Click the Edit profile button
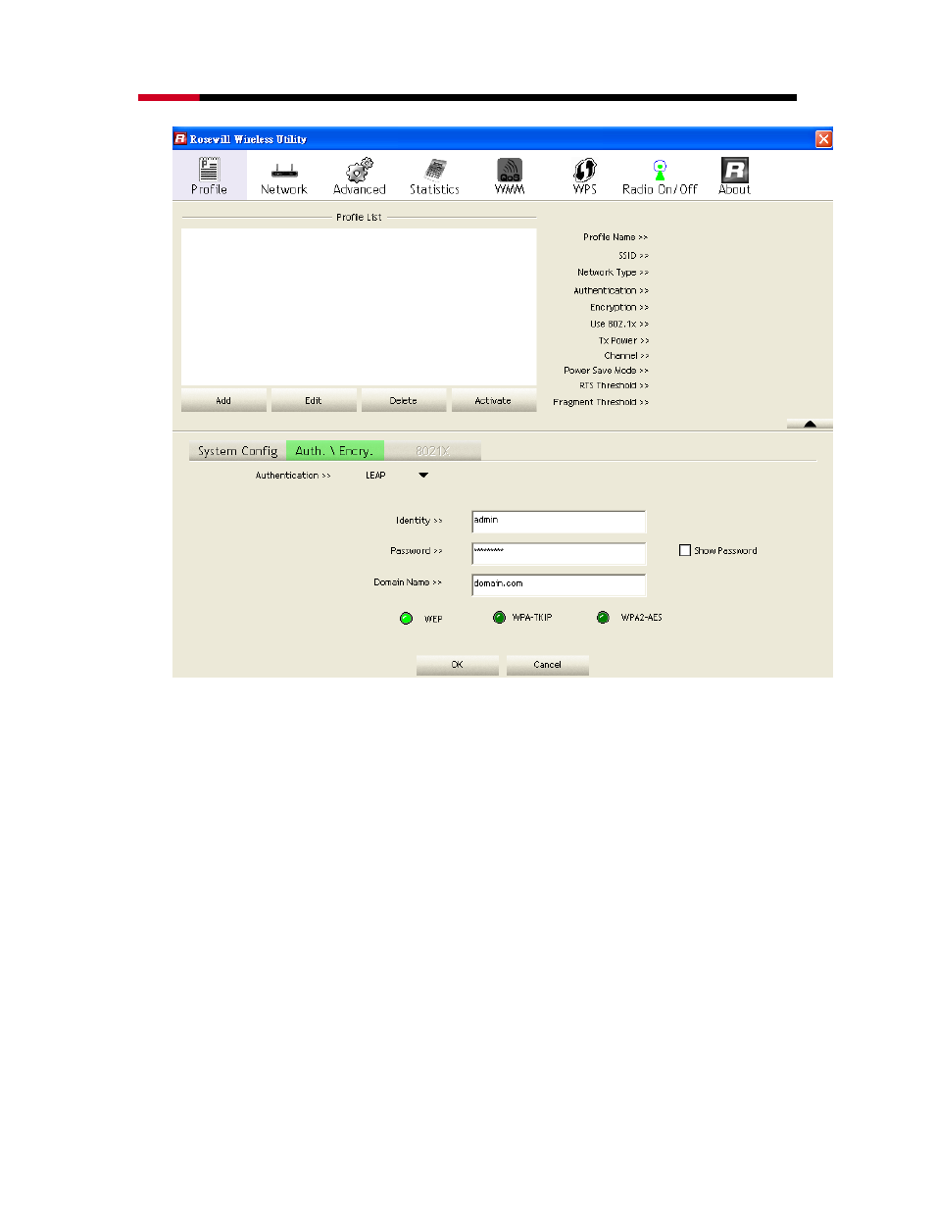This screenshot has width=935, height=1211. click(x=314, y=400)
